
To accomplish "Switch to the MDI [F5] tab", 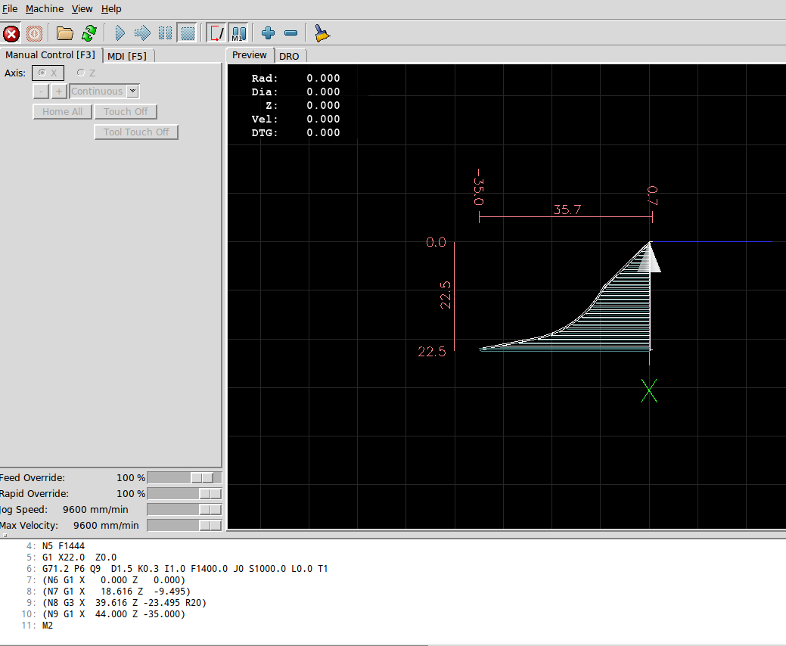I will tap(127, 56).
